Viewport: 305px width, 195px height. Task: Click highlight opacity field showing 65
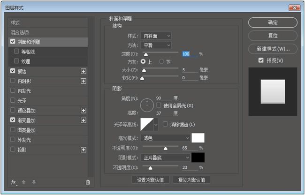tap(190, 148)
